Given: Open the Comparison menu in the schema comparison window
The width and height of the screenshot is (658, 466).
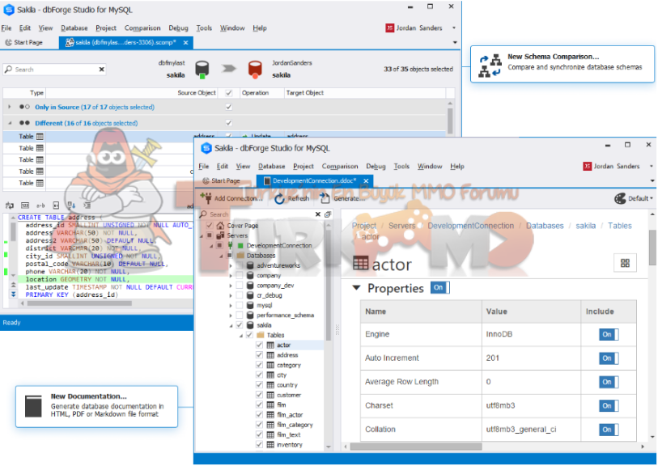Looking at the screenshot, I should (142, 28).
